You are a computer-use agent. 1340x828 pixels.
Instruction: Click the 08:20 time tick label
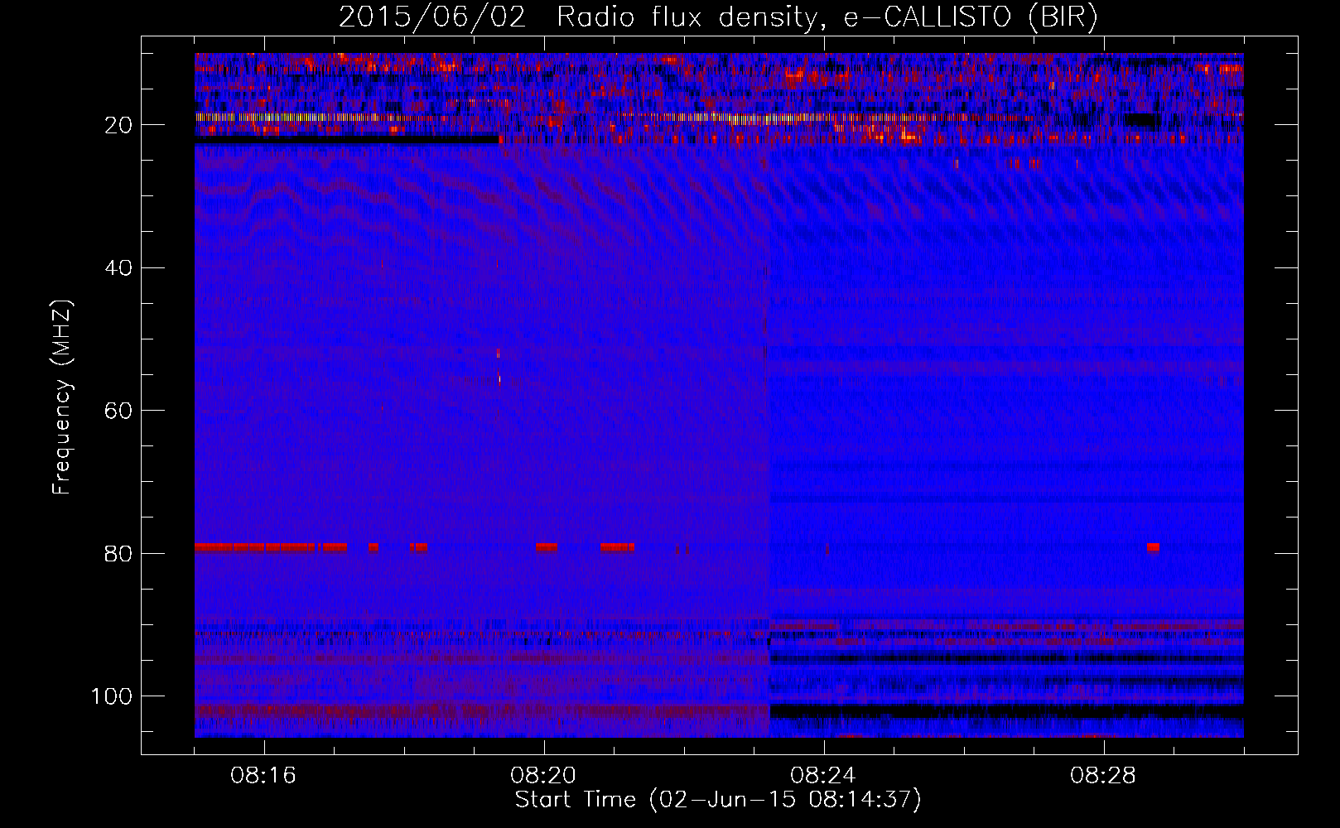pyautogui.click(x=543, y=776)
